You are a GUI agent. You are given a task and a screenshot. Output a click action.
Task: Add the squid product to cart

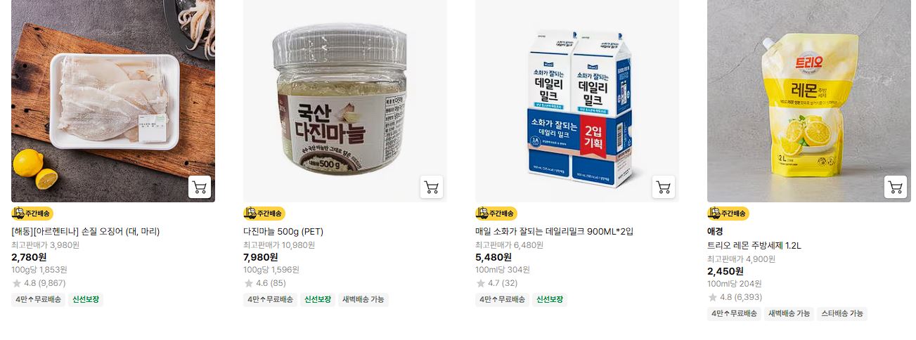pyautogui.click(x=200, y=187)
